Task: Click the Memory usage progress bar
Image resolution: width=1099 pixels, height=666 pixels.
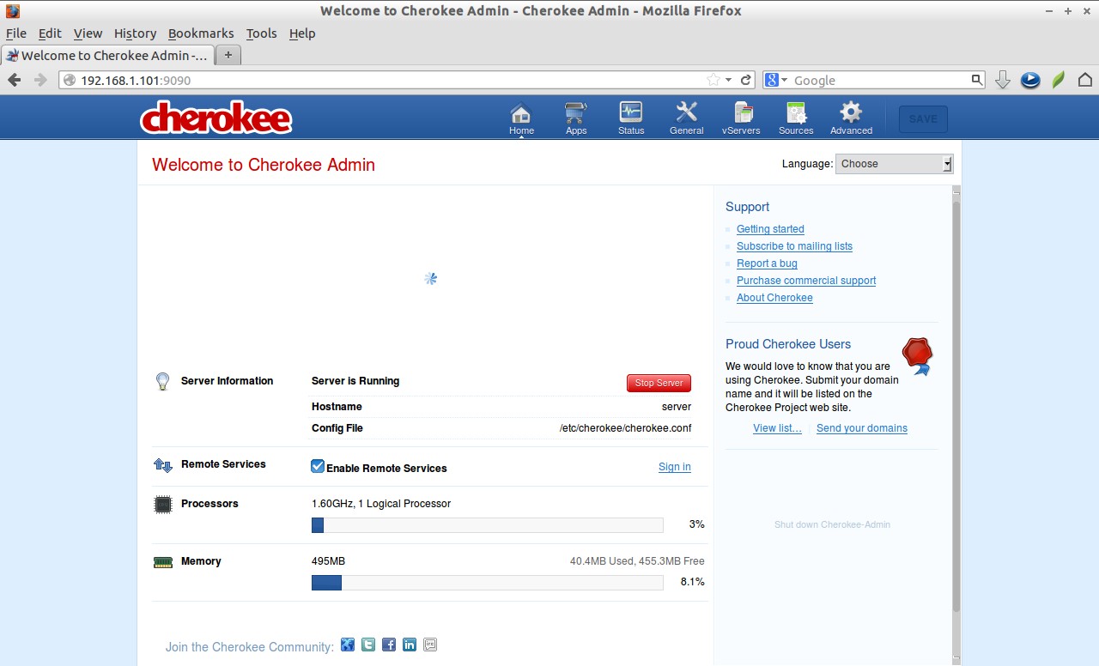Action: tap(488, 583)
